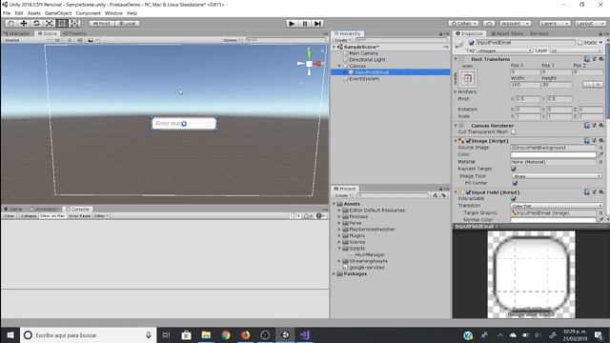Open Windows Task View
This screenshot has height=343, width=610.
(166, 334)
